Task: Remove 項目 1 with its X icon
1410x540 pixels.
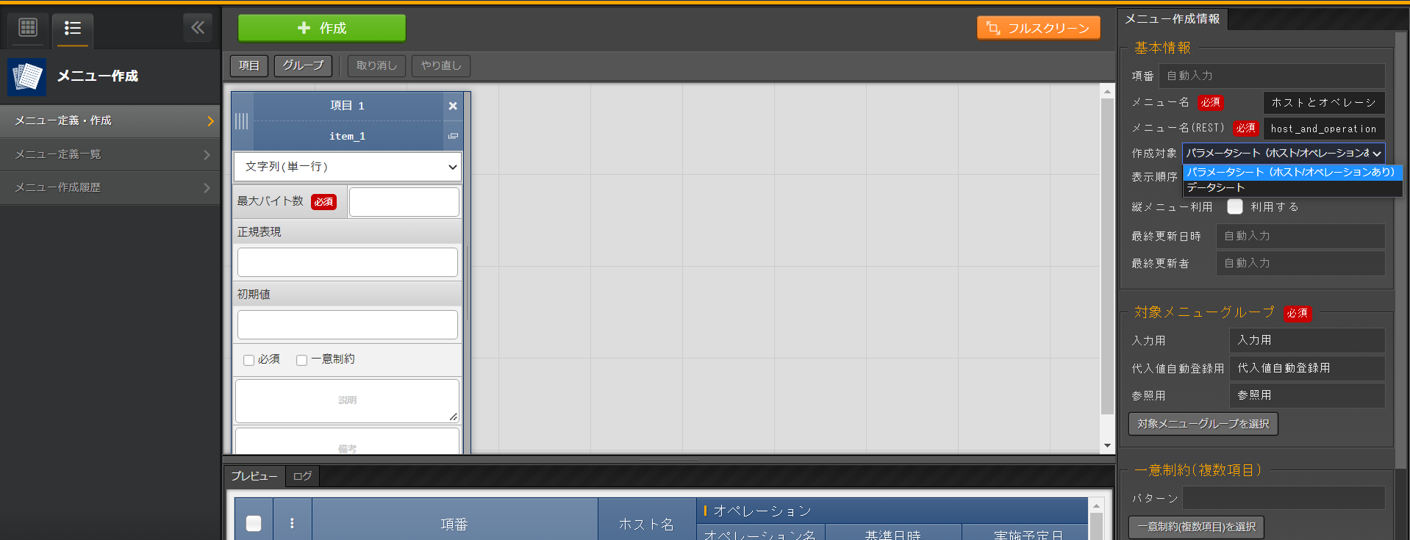Action: (x=453, y=106)
